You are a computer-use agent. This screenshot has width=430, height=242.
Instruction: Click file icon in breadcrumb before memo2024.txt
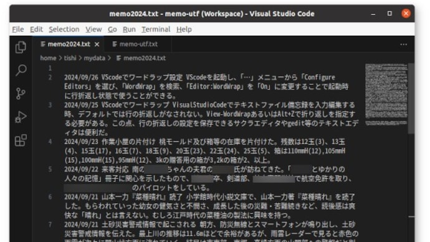pos(118,58)
